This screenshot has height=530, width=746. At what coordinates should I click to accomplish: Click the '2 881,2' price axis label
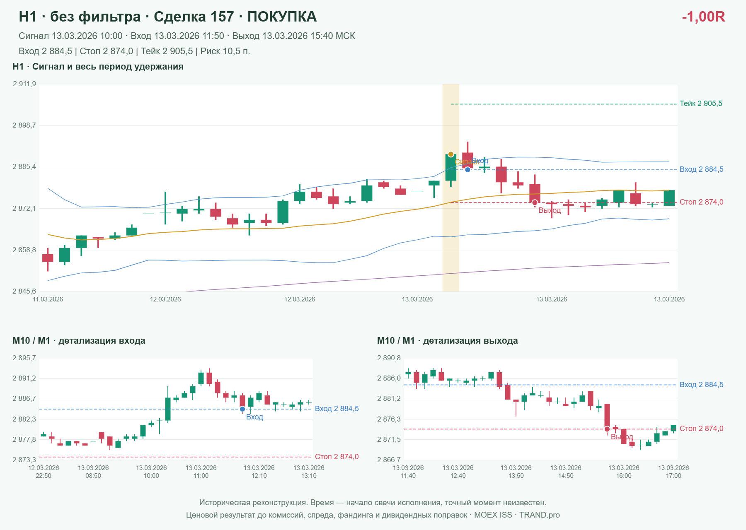coord(389,399)
